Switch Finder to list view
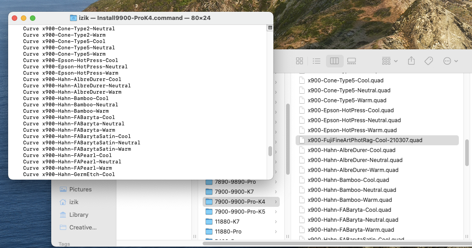472x248 pixels. [316, 61]
